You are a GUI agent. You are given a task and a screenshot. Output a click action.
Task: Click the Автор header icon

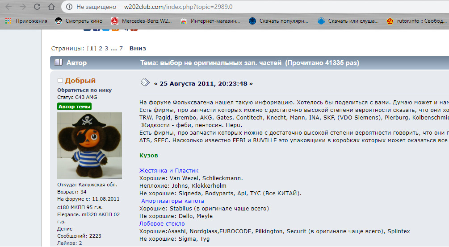(59, 62)
